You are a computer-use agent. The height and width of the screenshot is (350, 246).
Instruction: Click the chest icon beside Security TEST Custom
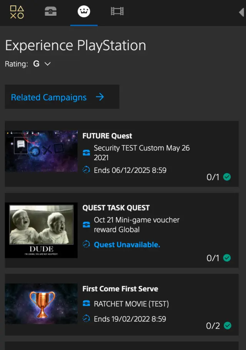pos(86,153)
